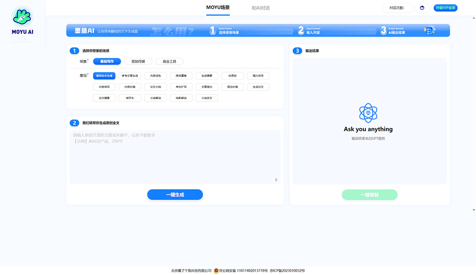
Task: Click the MOYU AI hand logo
Action: click(22, 17)
